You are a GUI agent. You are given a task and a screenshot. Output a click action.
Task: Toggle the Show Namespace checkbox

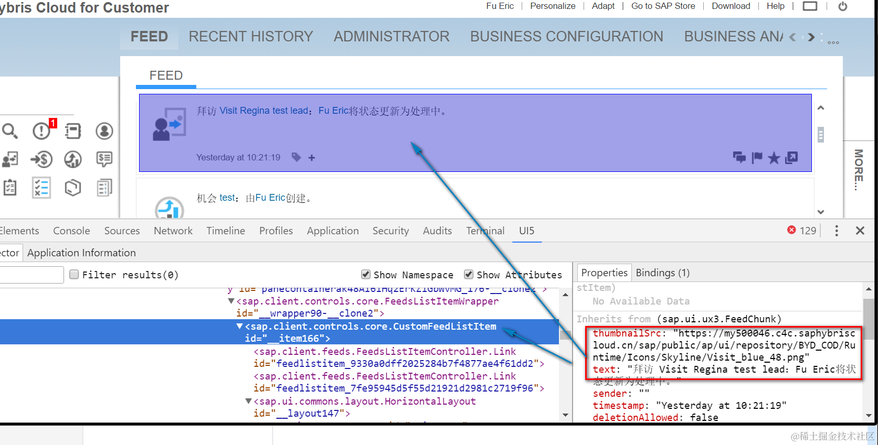click(x=366, y=274)
